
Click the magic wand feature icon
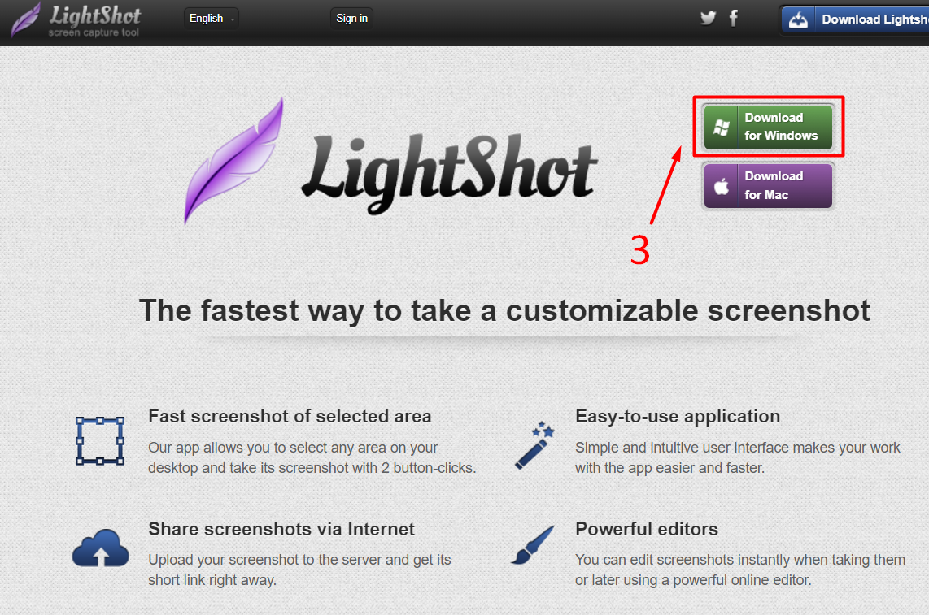534,445
